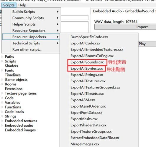Run ExportAllSprites.csx script
Image resolution: width=156 pixels, height=147 pixels.
[x=87, y=69]
